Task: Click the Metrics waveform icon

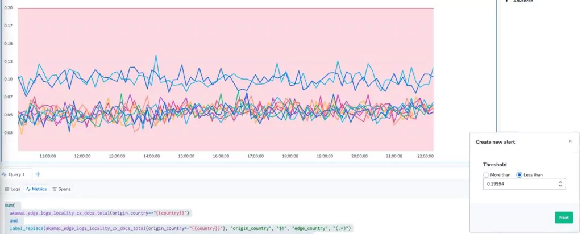Action: pyautogui.click(x=28, y=189)
